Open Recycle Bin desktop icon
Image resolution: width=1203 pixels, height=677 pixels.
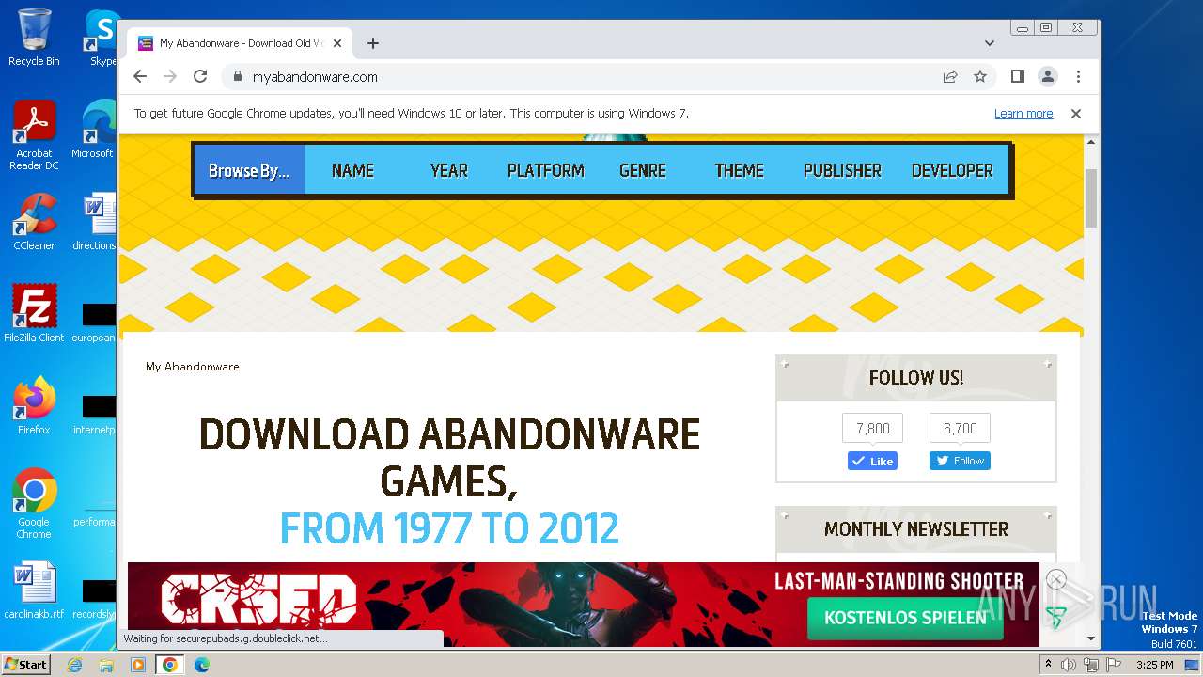34,38
